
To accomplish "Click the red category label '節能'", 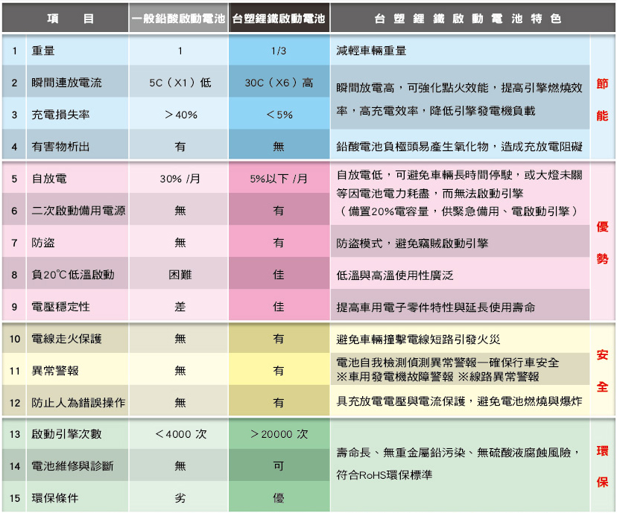I will (x=602, y=100).
